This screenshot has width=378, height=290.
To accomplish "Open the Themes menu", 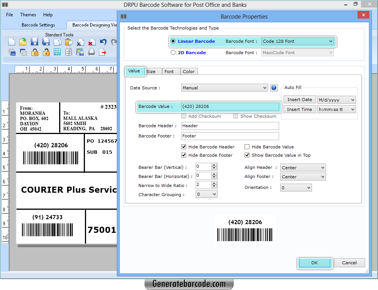I will (28, 15).
